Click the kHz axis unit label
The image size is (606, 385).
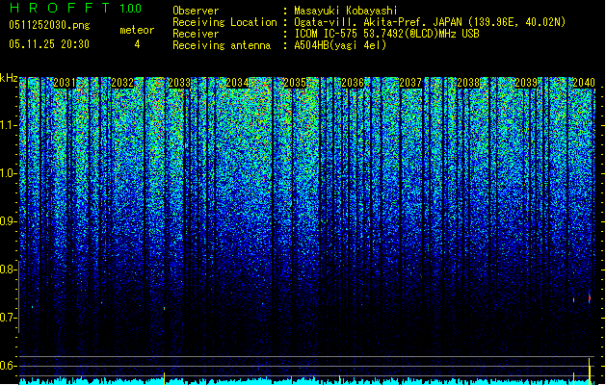coord(9,78)
